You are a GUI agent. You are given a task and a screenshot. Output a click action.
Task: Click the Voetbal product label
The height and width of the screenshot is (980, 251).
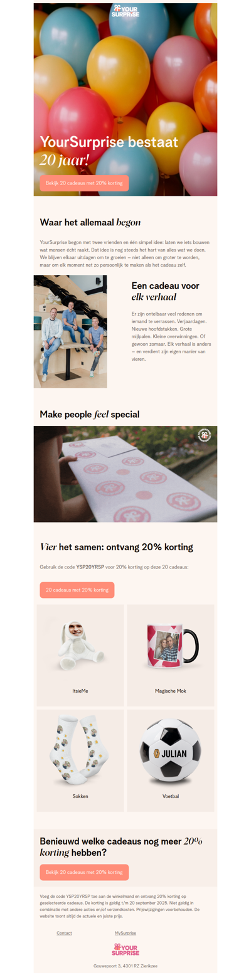(171, 796)
